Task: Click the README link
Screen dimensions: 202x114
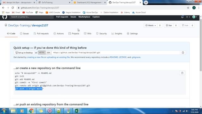Action: 114,57
